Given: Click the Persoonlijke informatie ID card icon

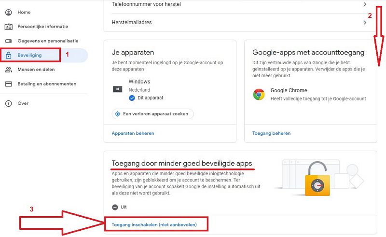Looking at the screenshot, I should pos(9,27).
